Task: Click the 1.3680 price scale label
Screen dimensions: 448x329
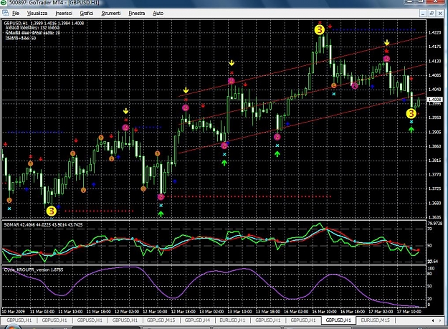Action: click(x=434, y=203)
